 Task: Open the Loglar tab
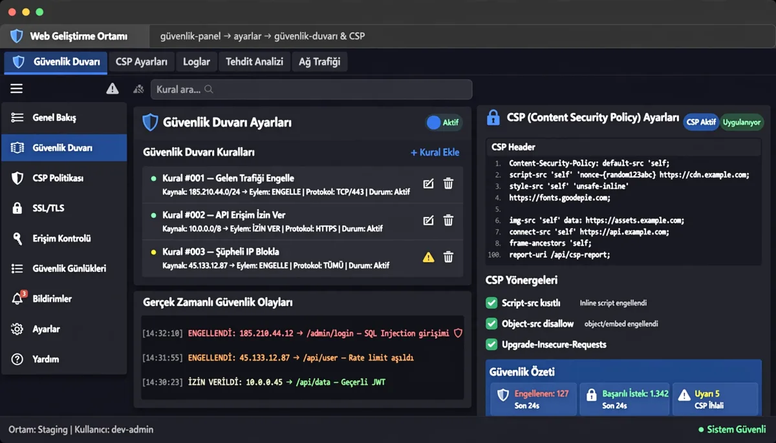[197, 62]
